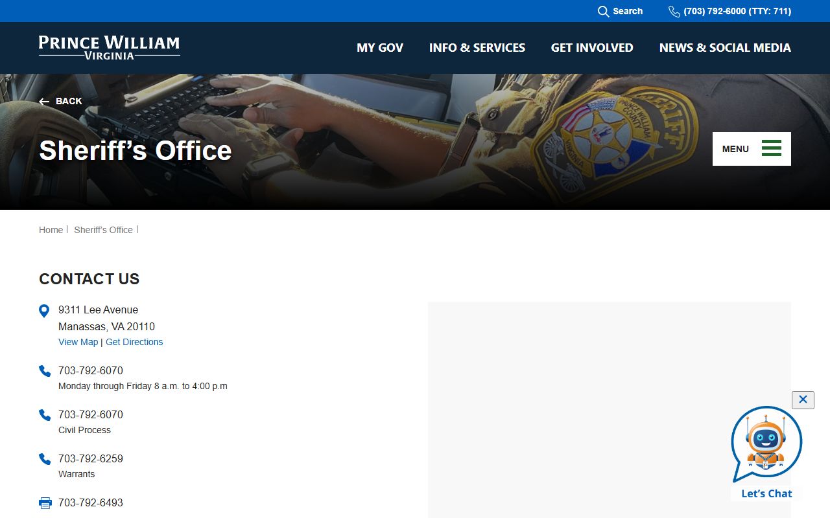The image size is (830, 518).
Task: Open the hamburger MENU button
Action: click(752, 149)
